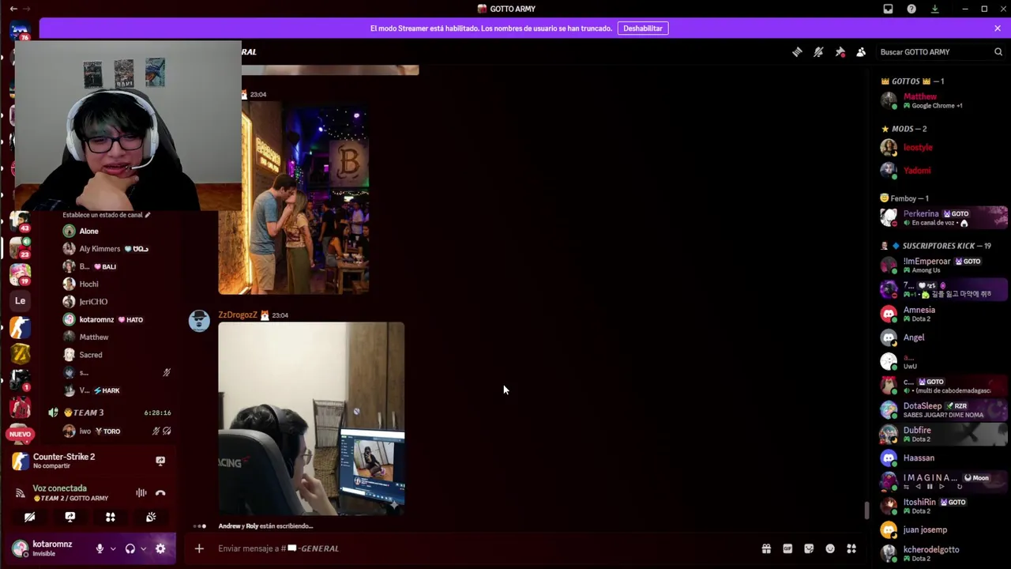The width and height of the screenshot is (1011, 569).
Task: Toggle headphones deafen
Action: [x=130, y=548]
